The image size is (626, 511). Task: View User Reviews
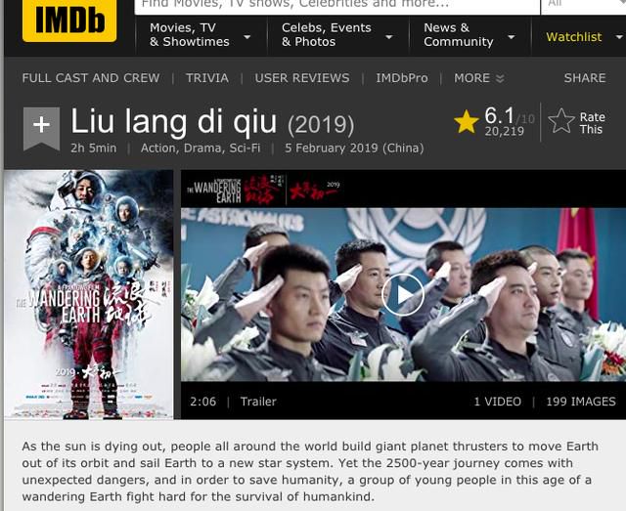302,78
